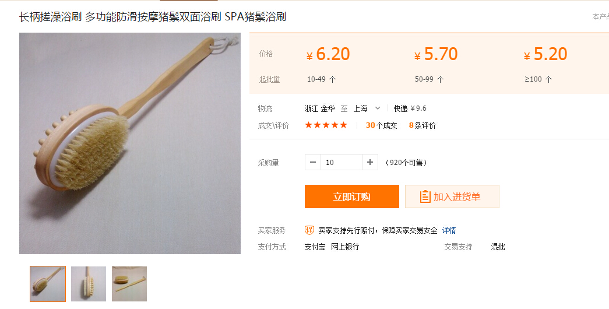609x309 pixels.
Task: Select 上海 shipping destination text
Action: (x=360, y=108)
